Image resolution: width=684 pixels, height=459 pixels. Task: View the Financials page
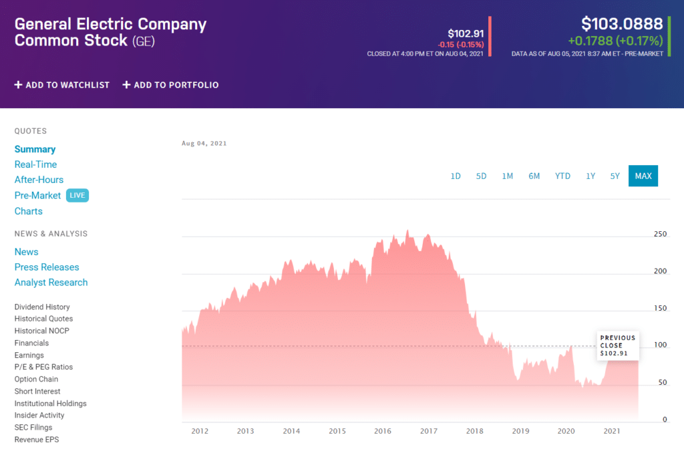tap(31, 343)
